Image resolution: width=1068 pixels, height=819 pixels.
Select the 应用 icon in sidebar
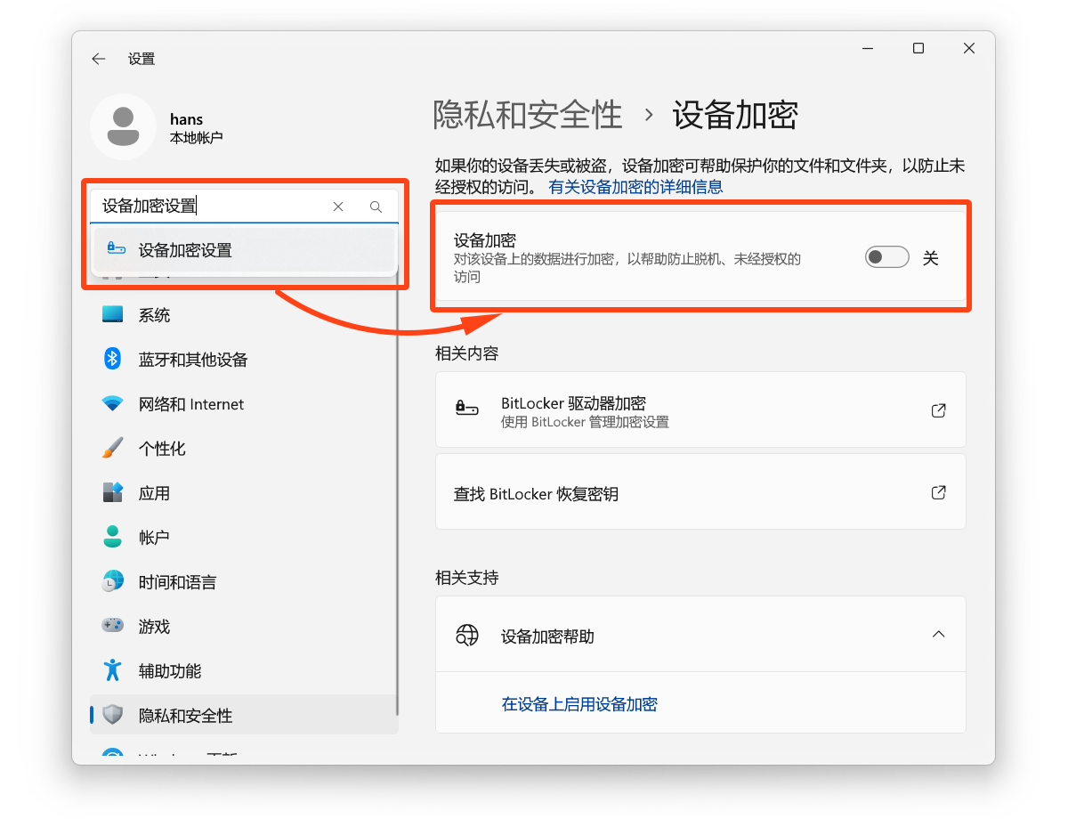point(113,492)
